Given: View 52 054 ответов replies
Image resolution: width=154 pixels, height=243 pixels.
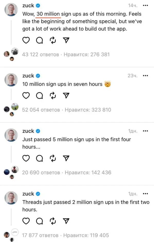Looking at the screenshot, I should pos(41,110).
